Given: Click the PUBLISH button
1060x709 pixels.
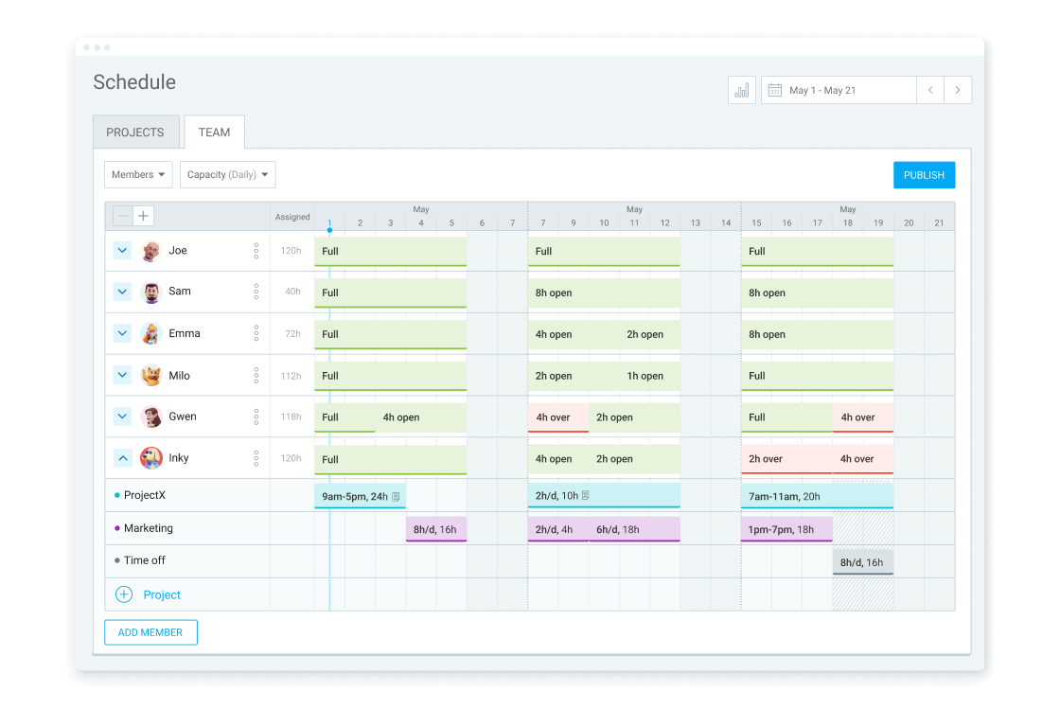Looking at the screenshot, I should (x=924, y=175).
